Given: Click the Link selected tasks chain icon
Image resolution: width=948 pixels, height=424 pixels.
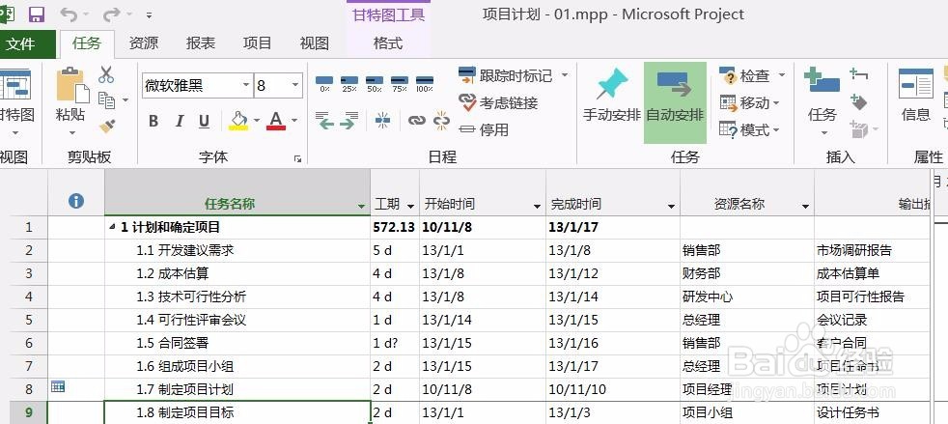Looking at the screenshot, I should coord(417,121).
